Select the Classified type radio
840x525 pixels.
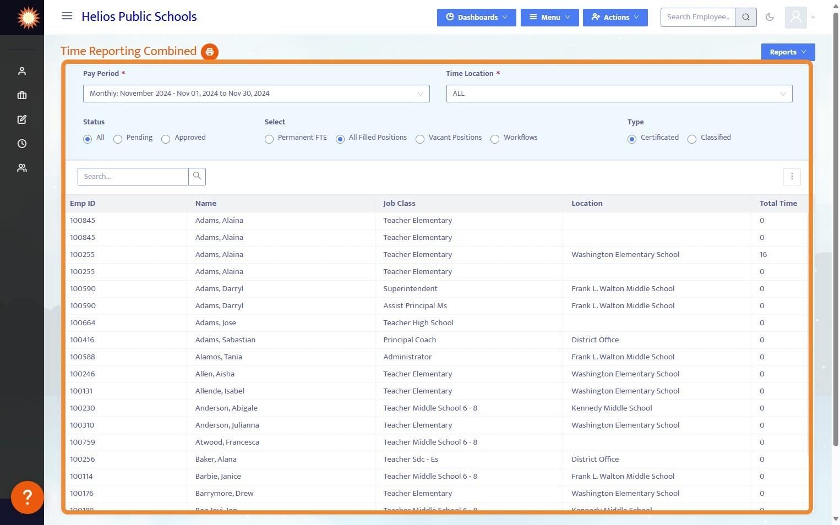692,139
